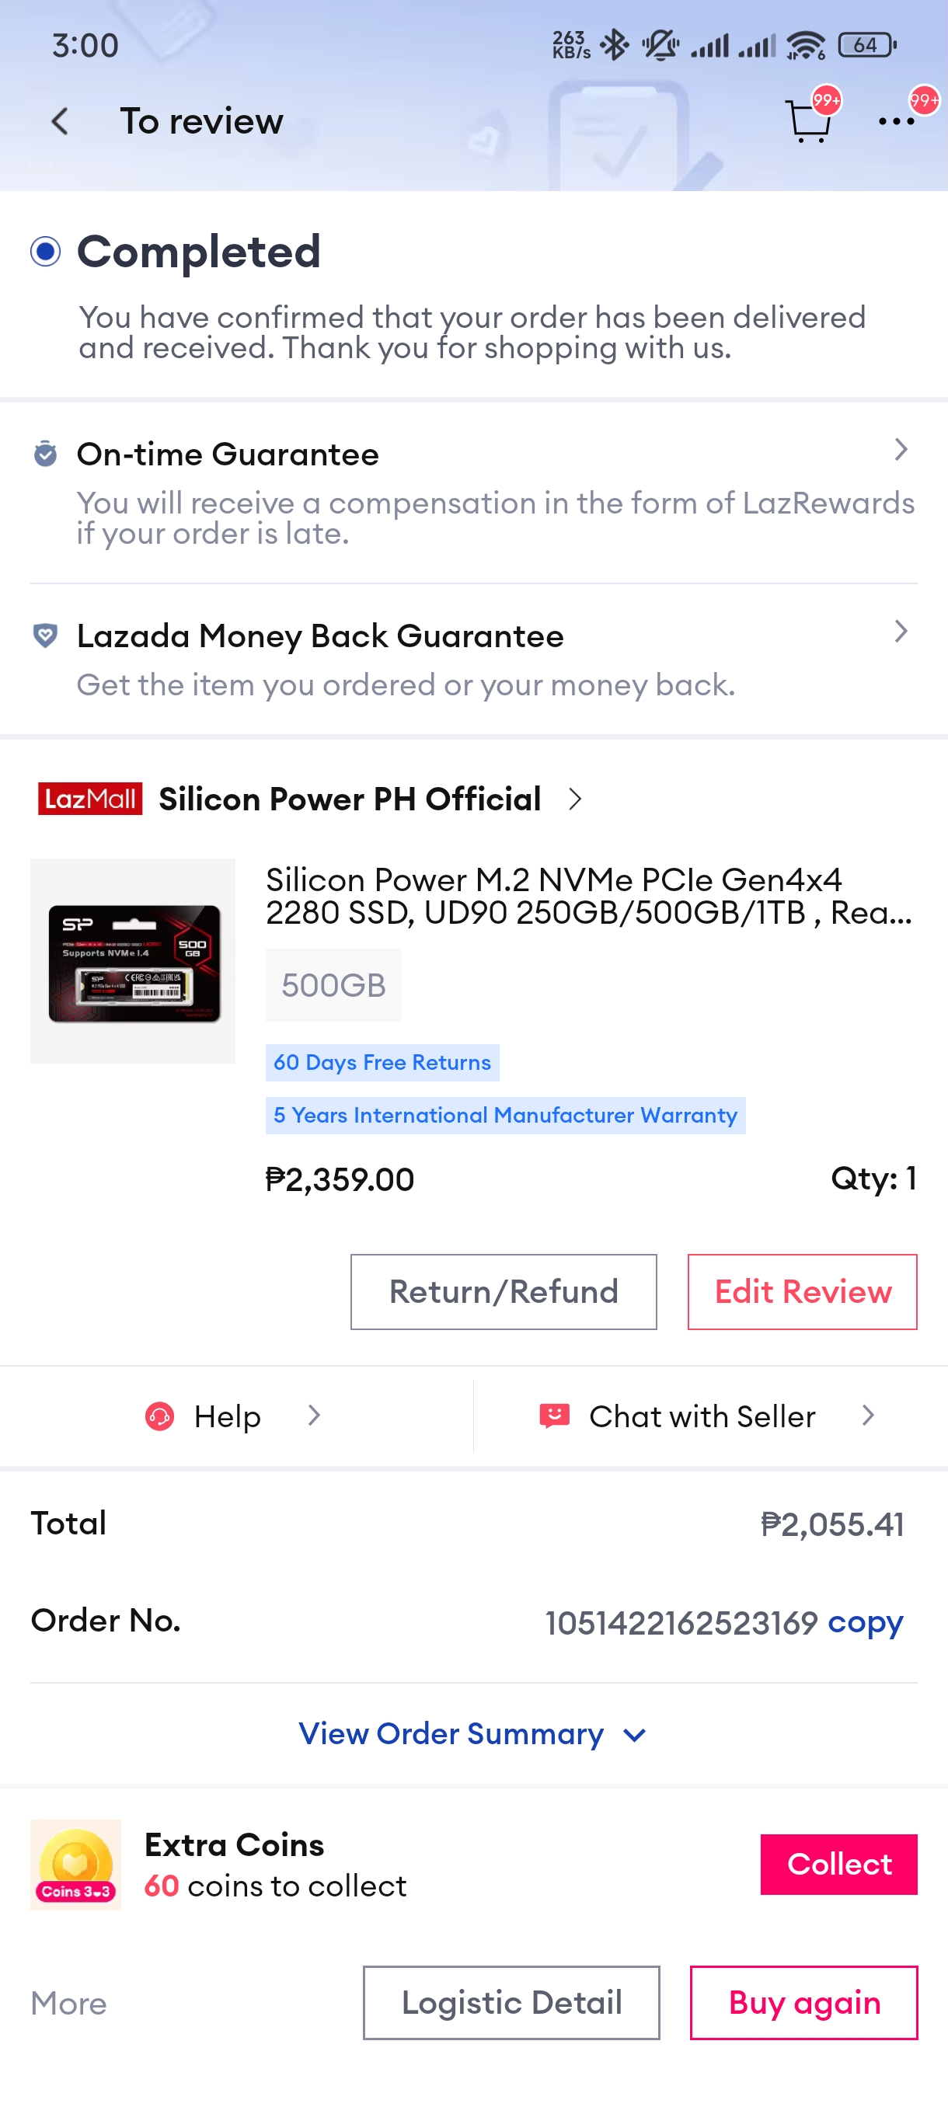This screenshot has width=948, height=2107.
Task: Tap the back arrow icon
Action: tap(59, 122)
